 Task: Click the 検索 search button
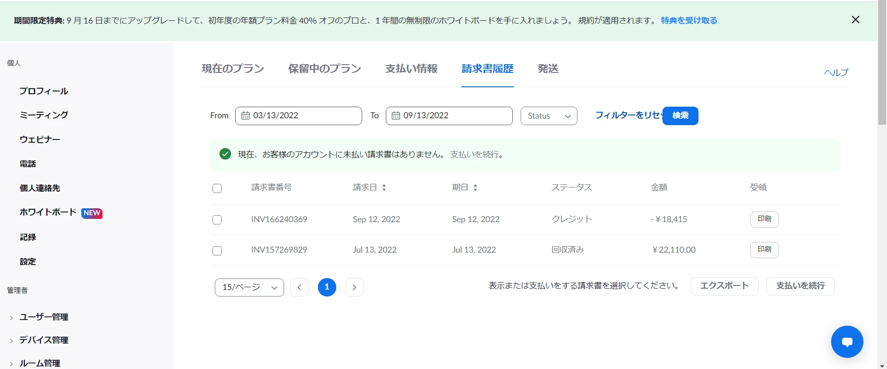click(680, 115)
